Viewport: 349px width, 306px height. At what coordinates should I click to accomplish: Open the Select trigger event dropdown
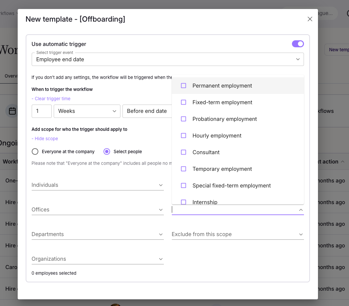167,59
